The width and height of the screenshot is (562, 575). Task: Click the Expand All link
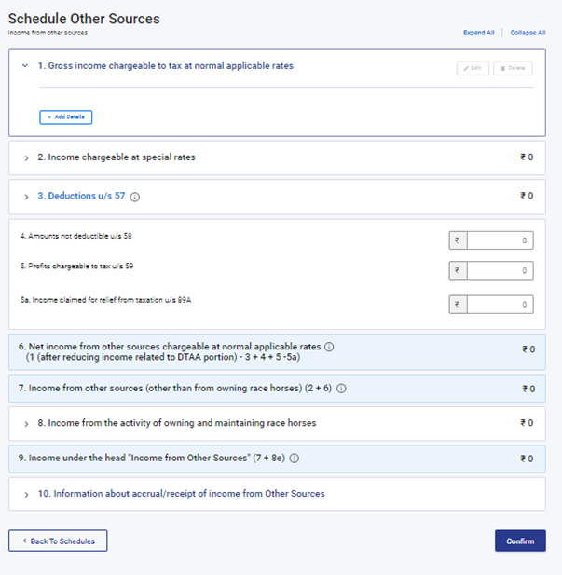[479, 33]
